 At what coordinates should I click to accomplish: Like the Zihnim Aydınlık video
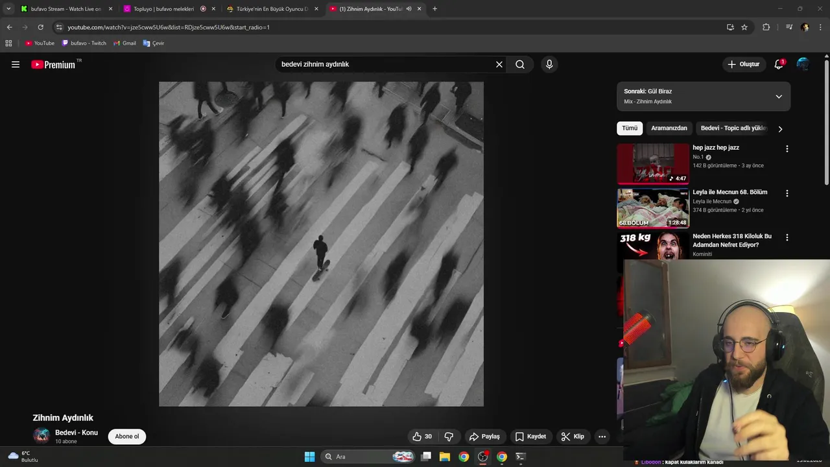422,437
